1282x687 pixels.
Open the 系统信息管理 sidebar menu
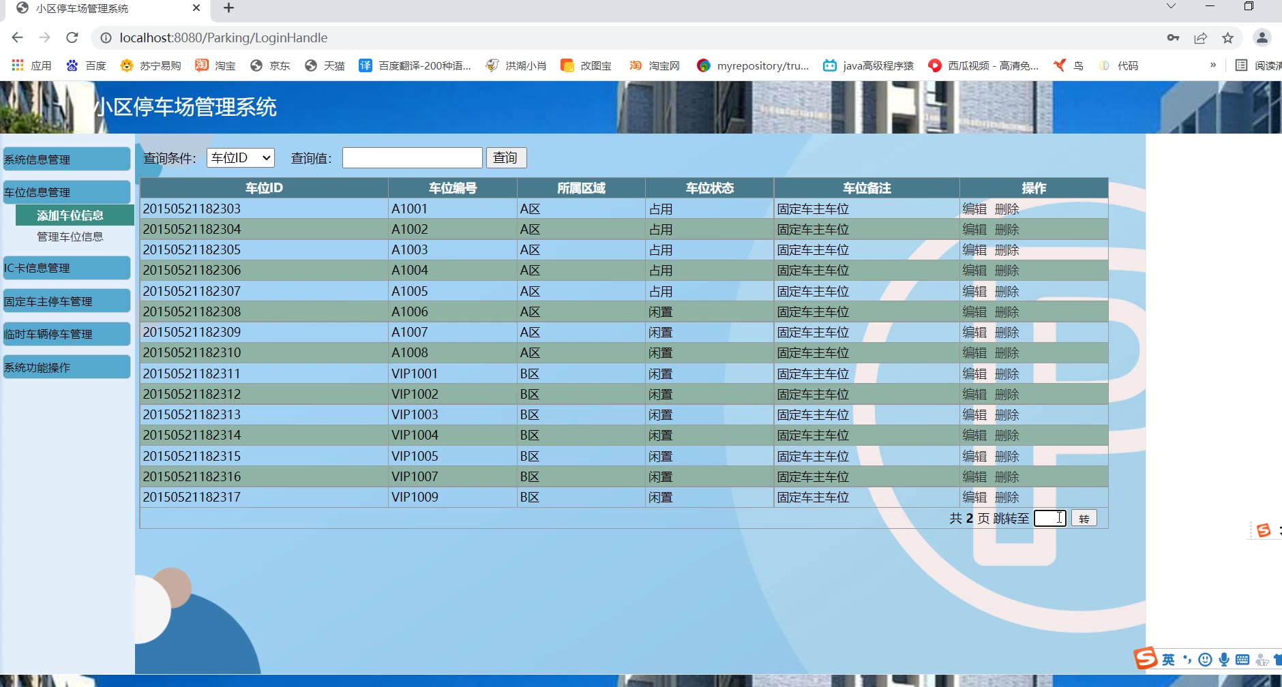pos(66,159)
